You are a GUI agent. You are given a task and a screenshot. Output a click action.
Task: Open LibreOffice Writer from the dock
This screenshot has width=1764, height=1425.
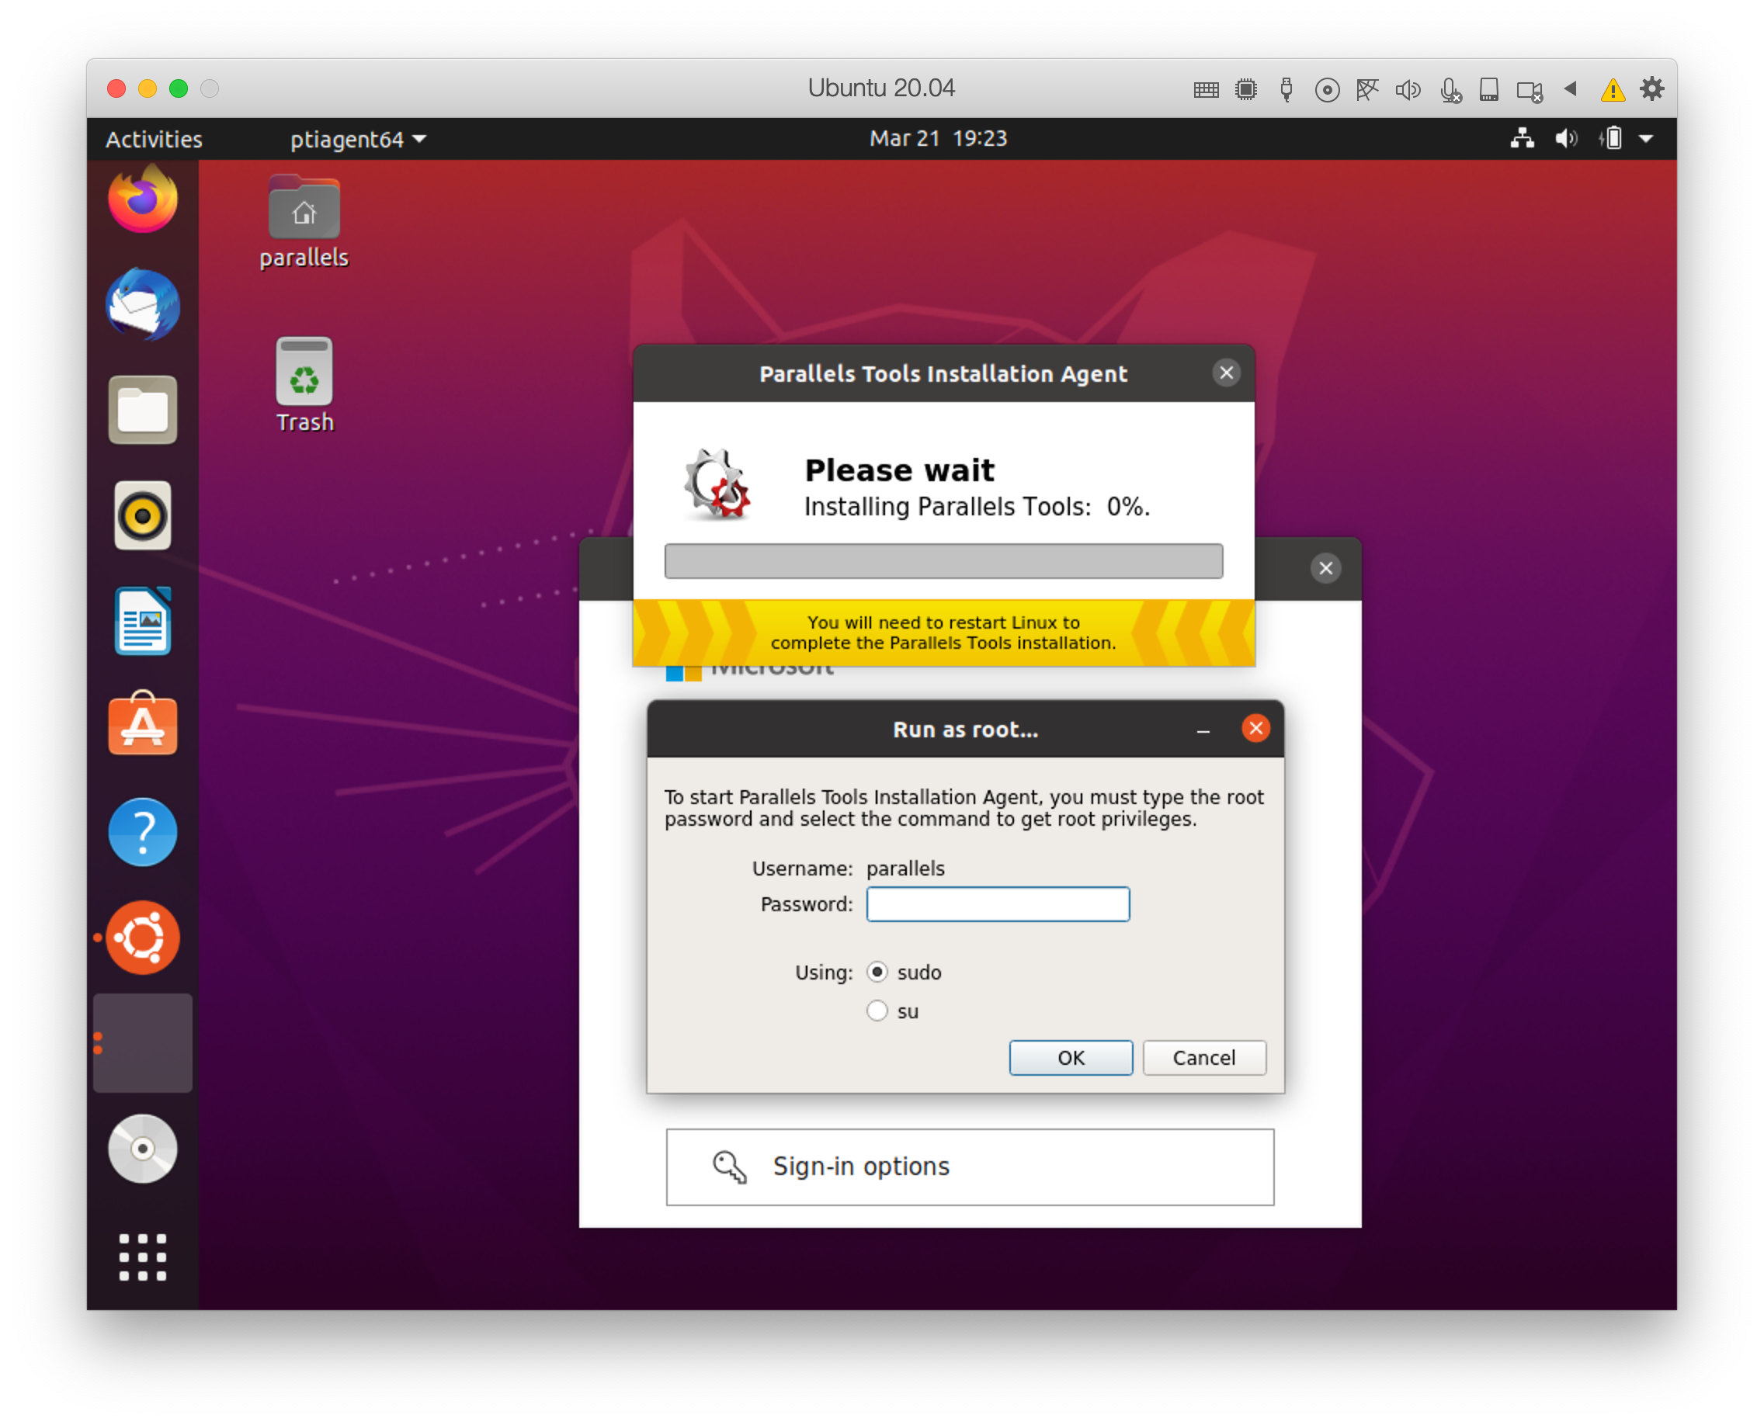pos(142,622)
